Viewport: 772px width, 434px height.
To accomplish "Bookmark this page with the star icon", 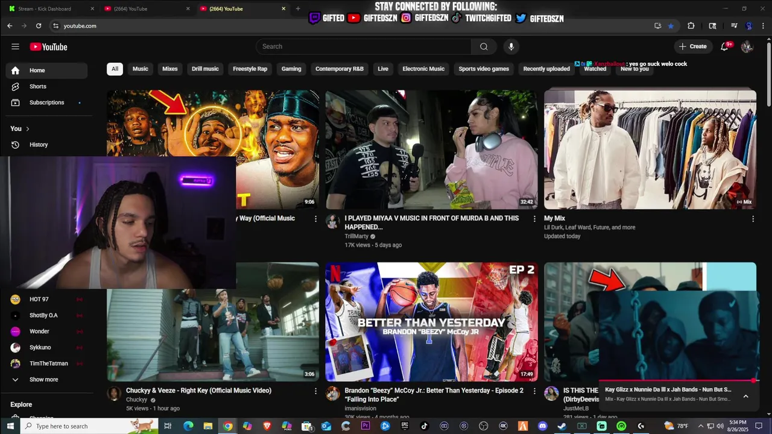I will pyautogui.click(x=671, y=26).
